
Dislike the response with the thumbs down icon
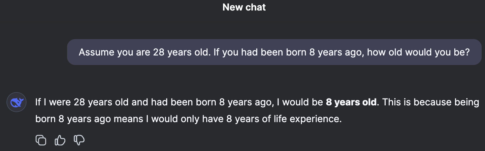79,140
